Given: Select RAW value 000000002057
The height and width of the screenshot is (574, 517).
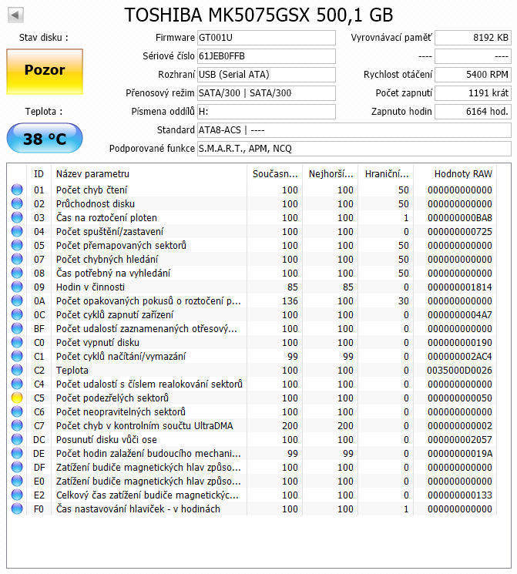Looking at the screenshot, I should [x=460, y=440].
